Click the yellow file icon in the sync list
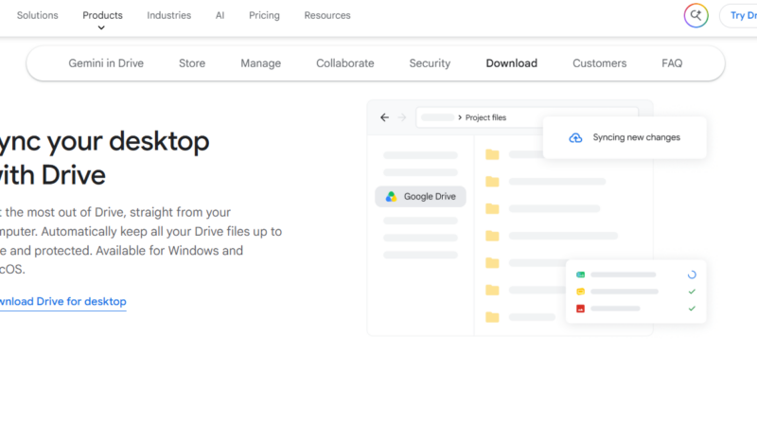This screenshot has height=426, width=757. pyautogui.click(x=580, y=292)
